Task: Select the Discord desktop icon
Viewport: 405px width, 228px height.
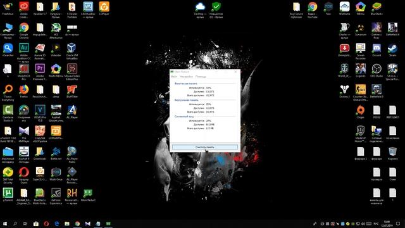Action: pos(377,50)
